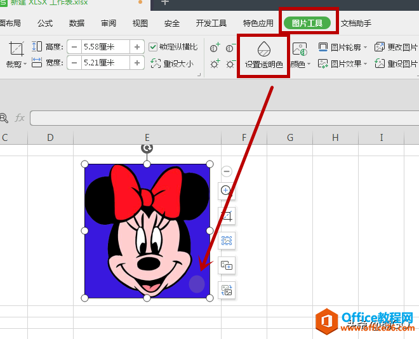Image resolution: width=419 pixels, height=339 pixels.
Task: Select column E header
Action: click(147, 138)
